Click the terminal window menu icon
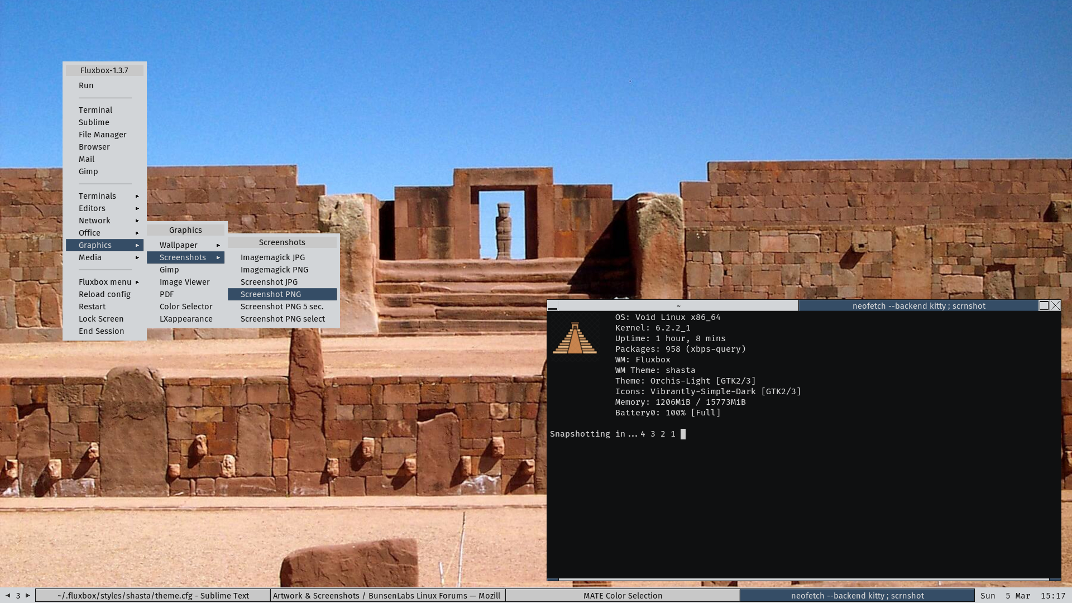 pyautogui.click(x=553, y=305)
